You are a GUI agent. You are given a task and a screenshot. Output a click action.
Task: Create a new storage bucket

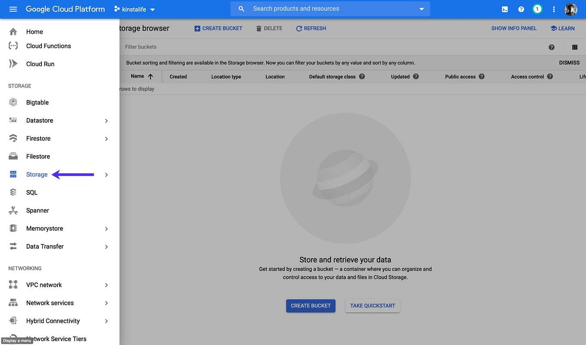pyautogui.click(x=218, y=28)
